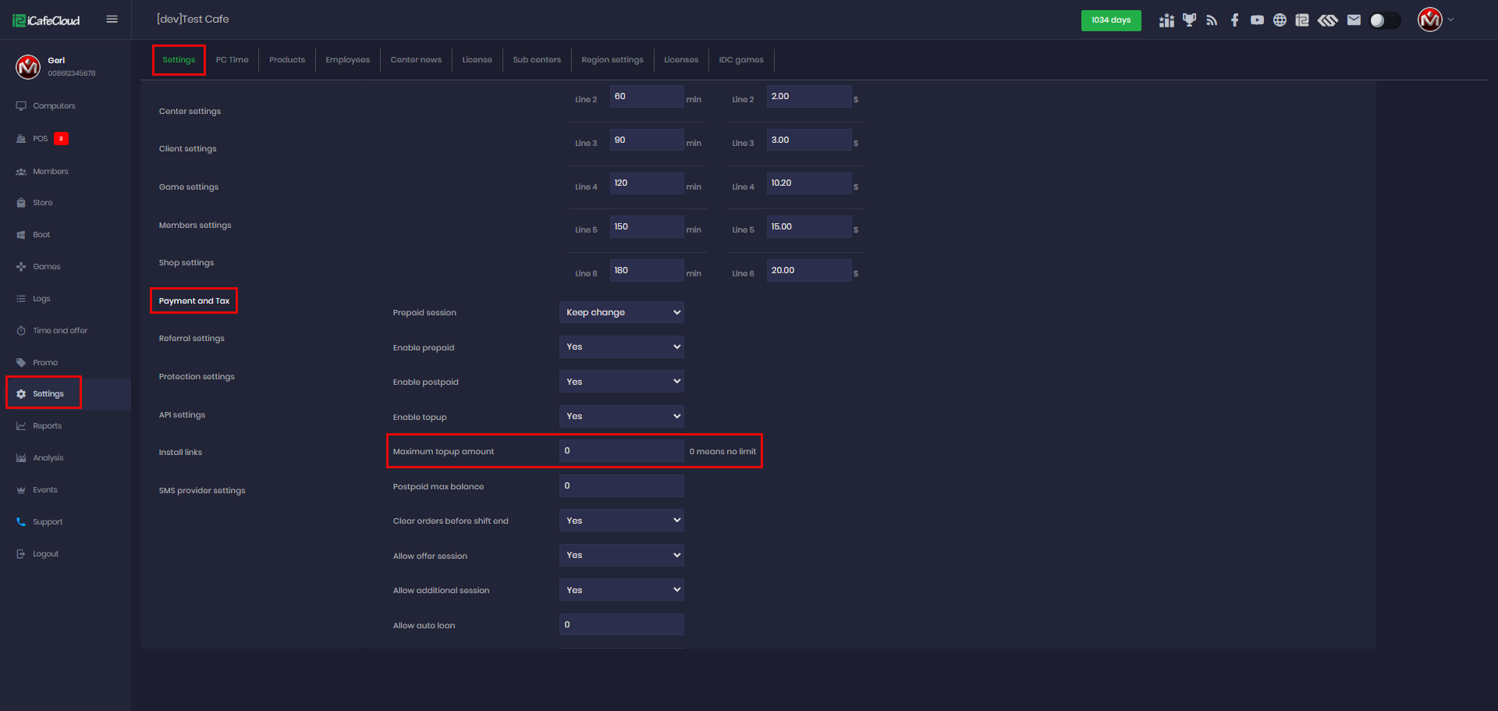Click the green 1034 days button

(x=1110, y=20)
